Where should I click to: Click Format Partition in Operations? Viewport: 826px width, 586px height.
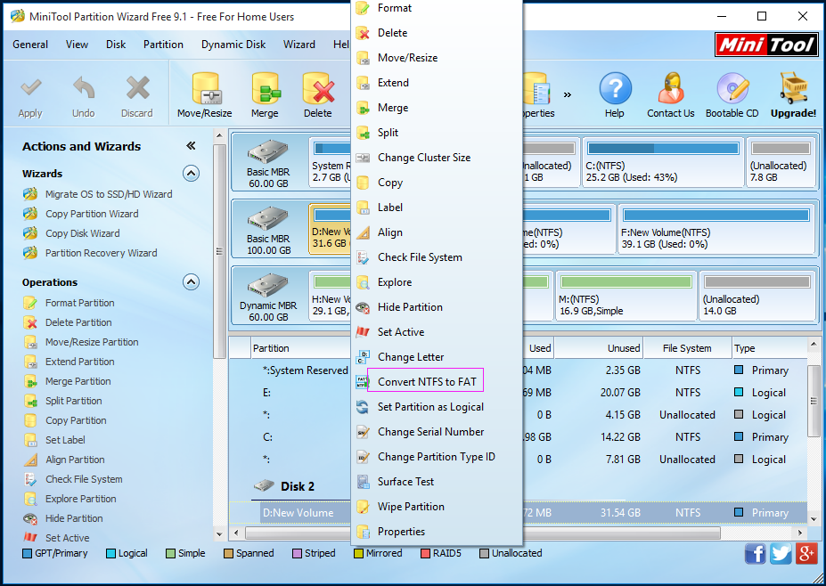79,303
